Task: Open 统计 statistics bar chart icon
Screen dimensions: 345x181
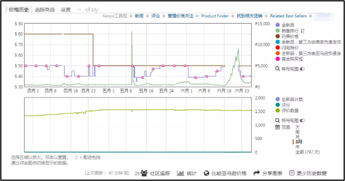Action: pos(180,173)
